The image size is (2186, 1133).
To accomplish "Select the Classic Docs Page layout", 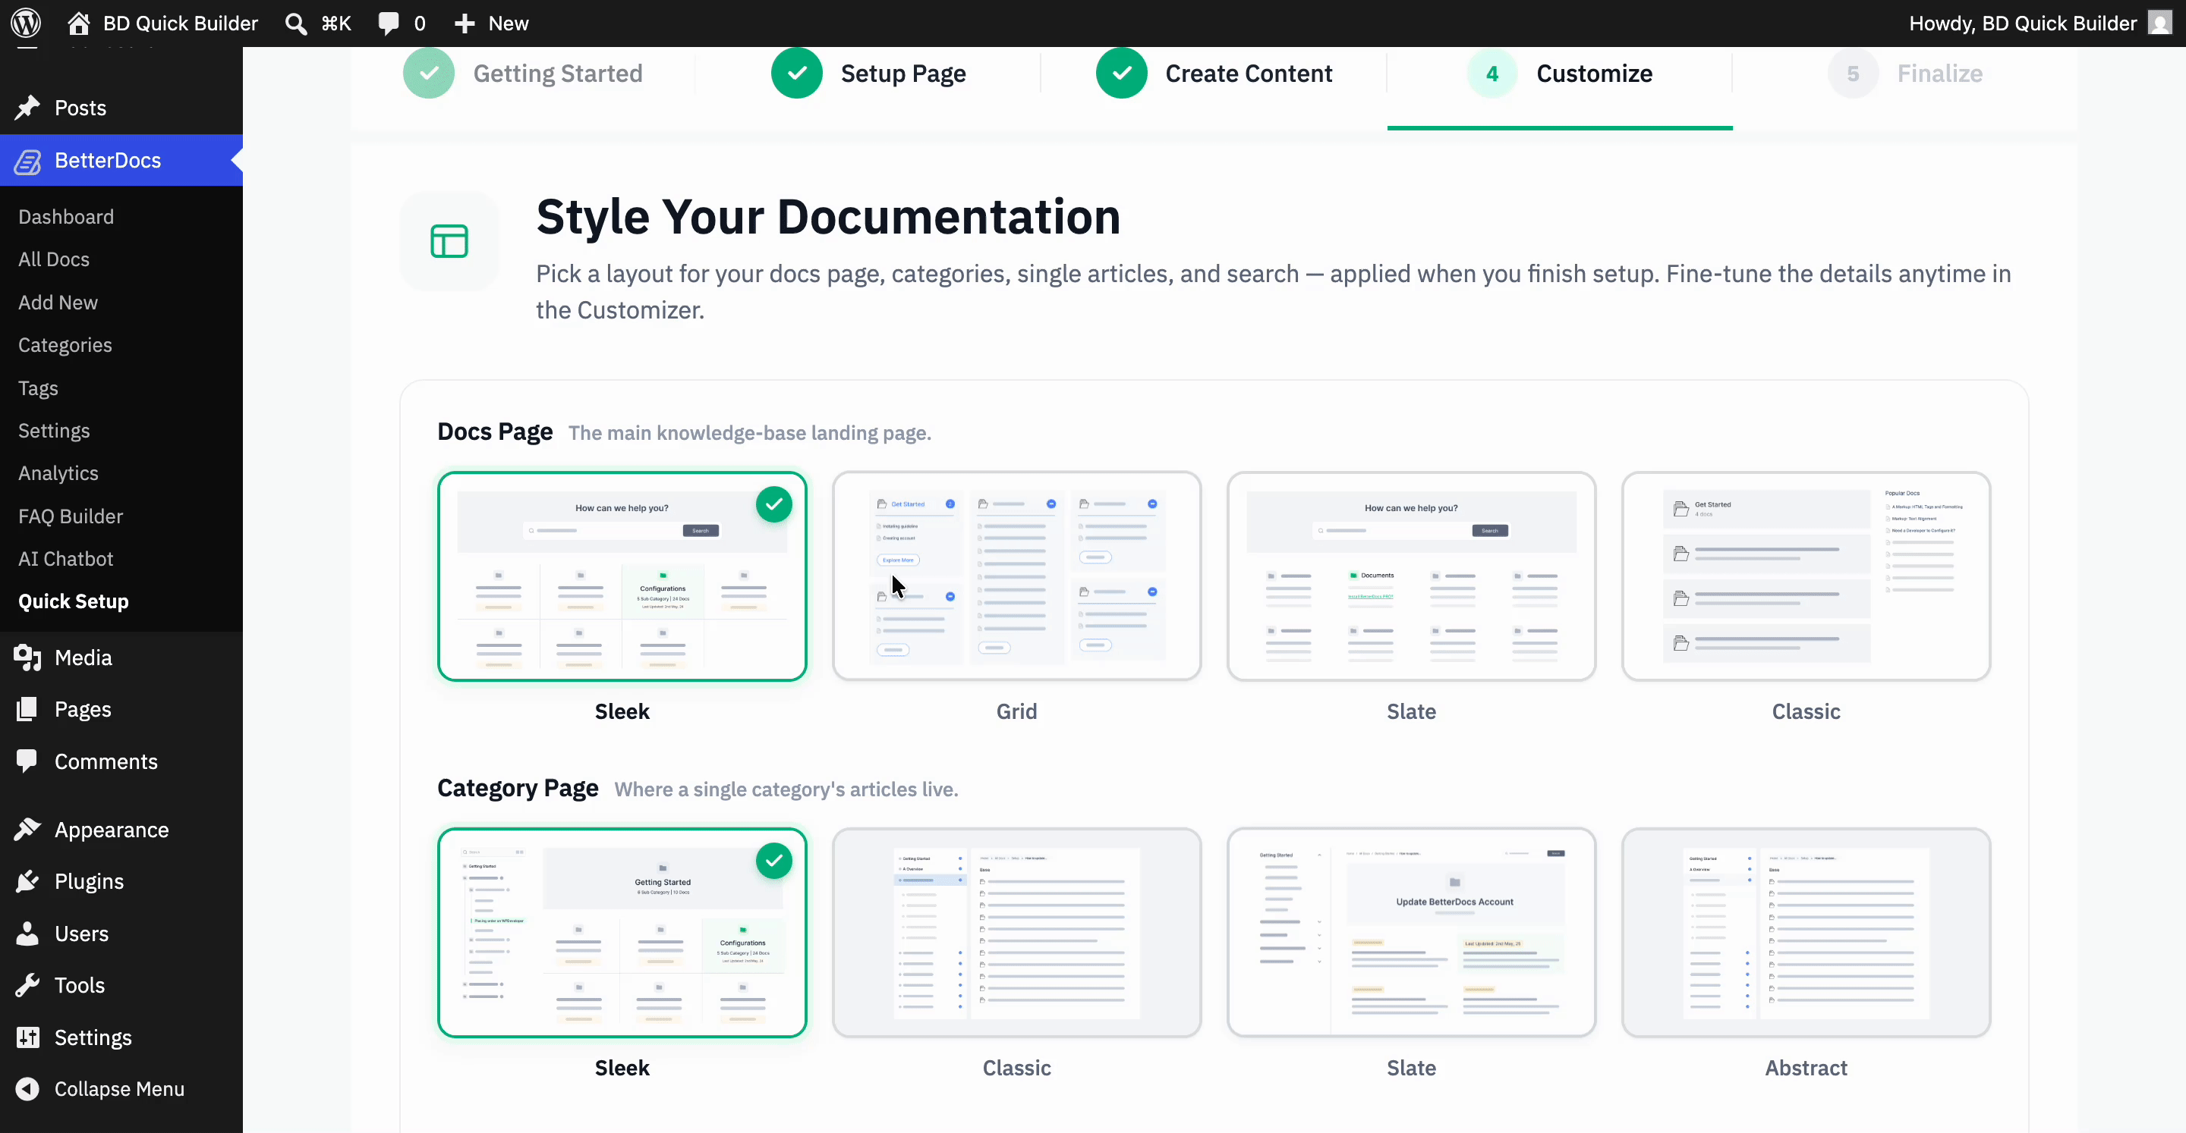I will (x=1806, y=576).
